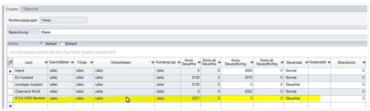Select the Einkauf radio button

(x=62, y=43)
